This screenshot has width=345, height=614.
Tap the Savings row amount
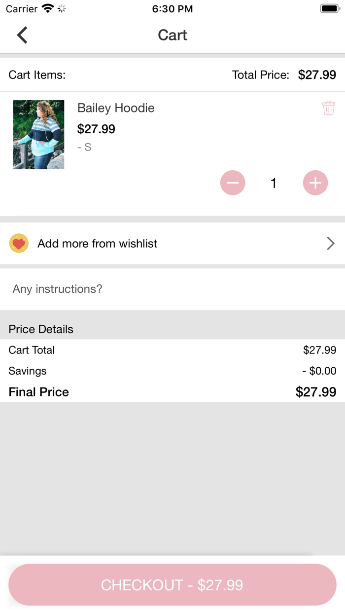[x=319, y=371]
